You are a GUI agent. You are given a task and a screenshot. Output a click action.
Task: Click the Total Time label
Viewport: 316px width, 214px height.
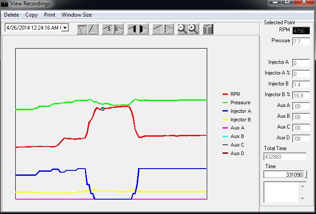pyautogui.click(x=275, y=148)
